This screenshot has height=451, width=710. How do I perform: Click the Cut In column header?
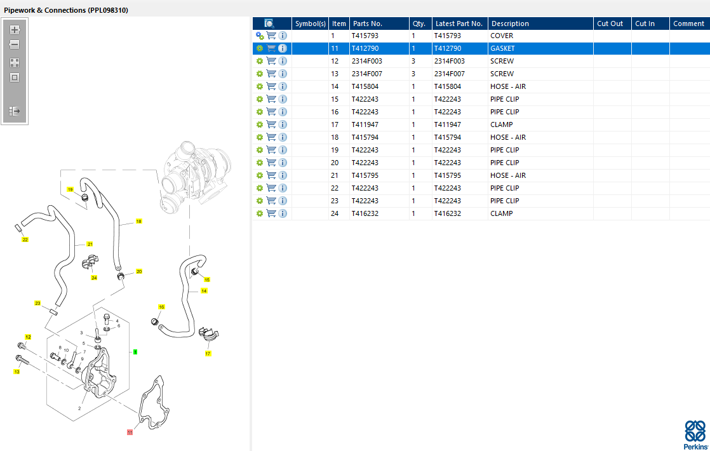(650, 24)
